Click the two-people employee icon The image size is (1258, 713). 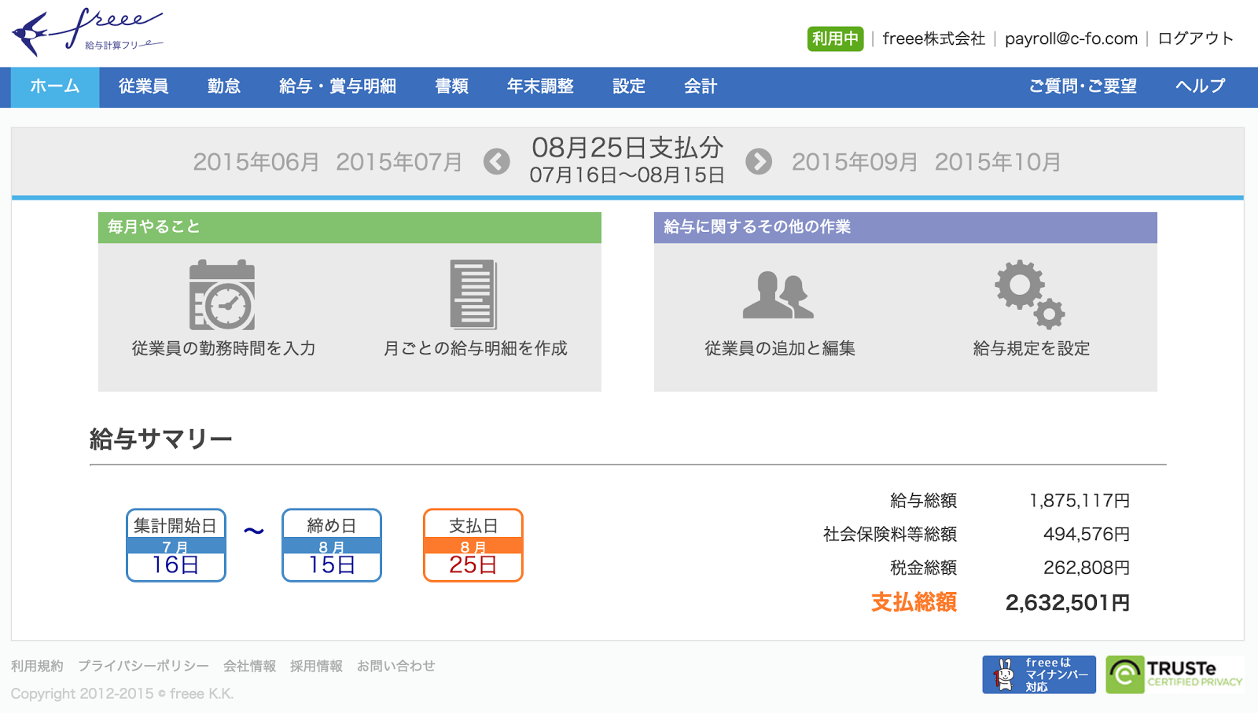point(778,296)
